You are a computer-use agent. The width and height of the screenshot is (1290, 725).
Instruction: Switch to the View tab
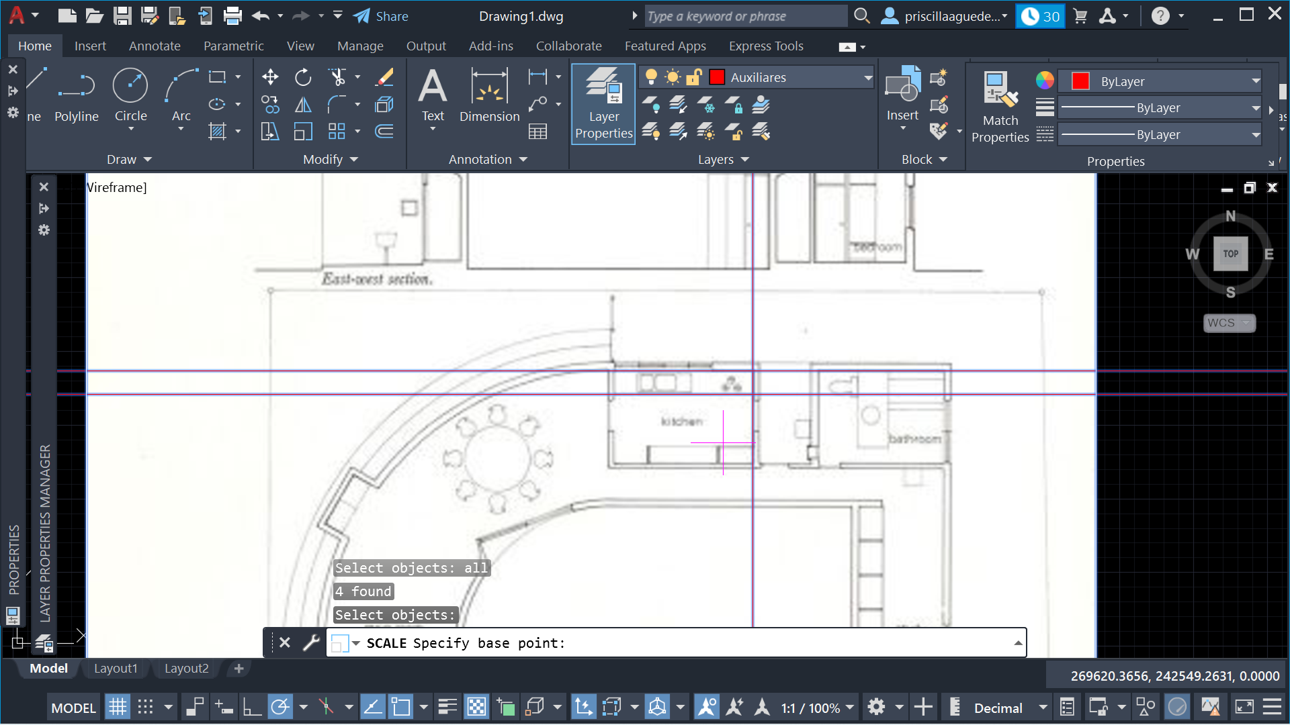300,46
